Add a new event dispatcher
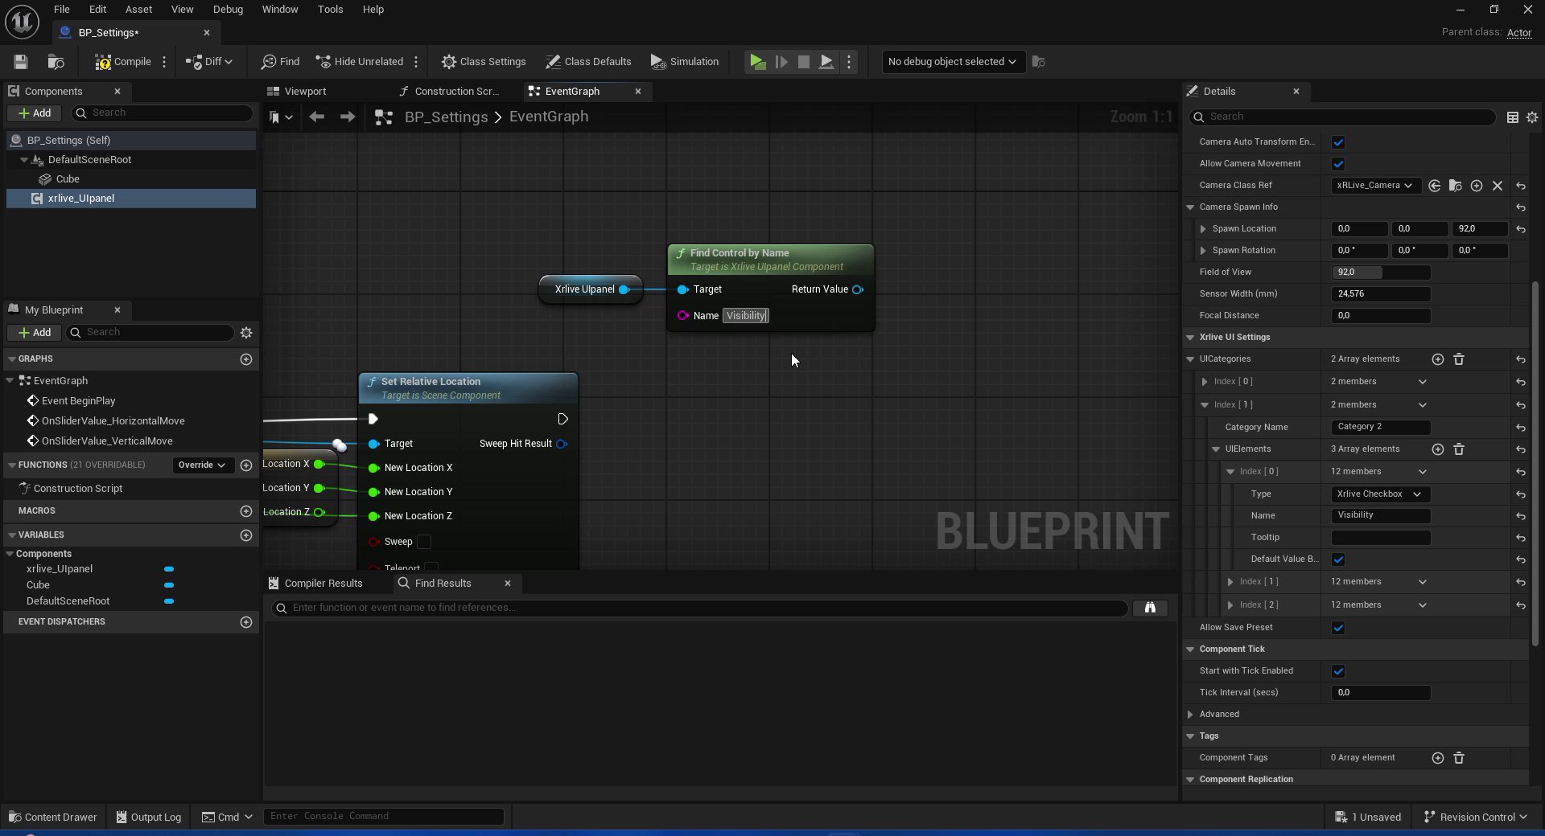Screen dimensions: 1545x836 [x=246, y=622]
